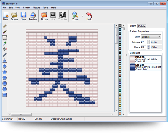Viewport: 168px width, 134px height.
Task: Pick the Line drawing tool
Action: tap(5, 55)
